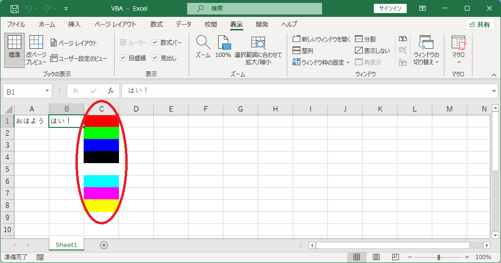501x263 pixels.
Task: Click the save icon in title bar
Action: point(15,9)
